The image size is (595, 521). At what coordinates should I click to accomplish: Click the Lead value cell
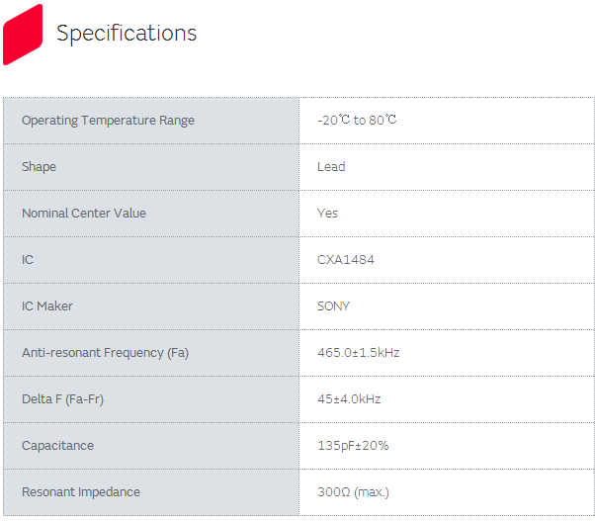coord(331,167)
